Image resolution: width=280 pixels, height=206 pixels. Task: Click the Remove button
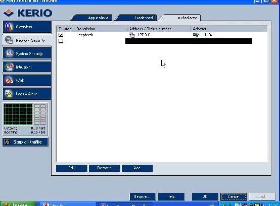pos(104,168)
